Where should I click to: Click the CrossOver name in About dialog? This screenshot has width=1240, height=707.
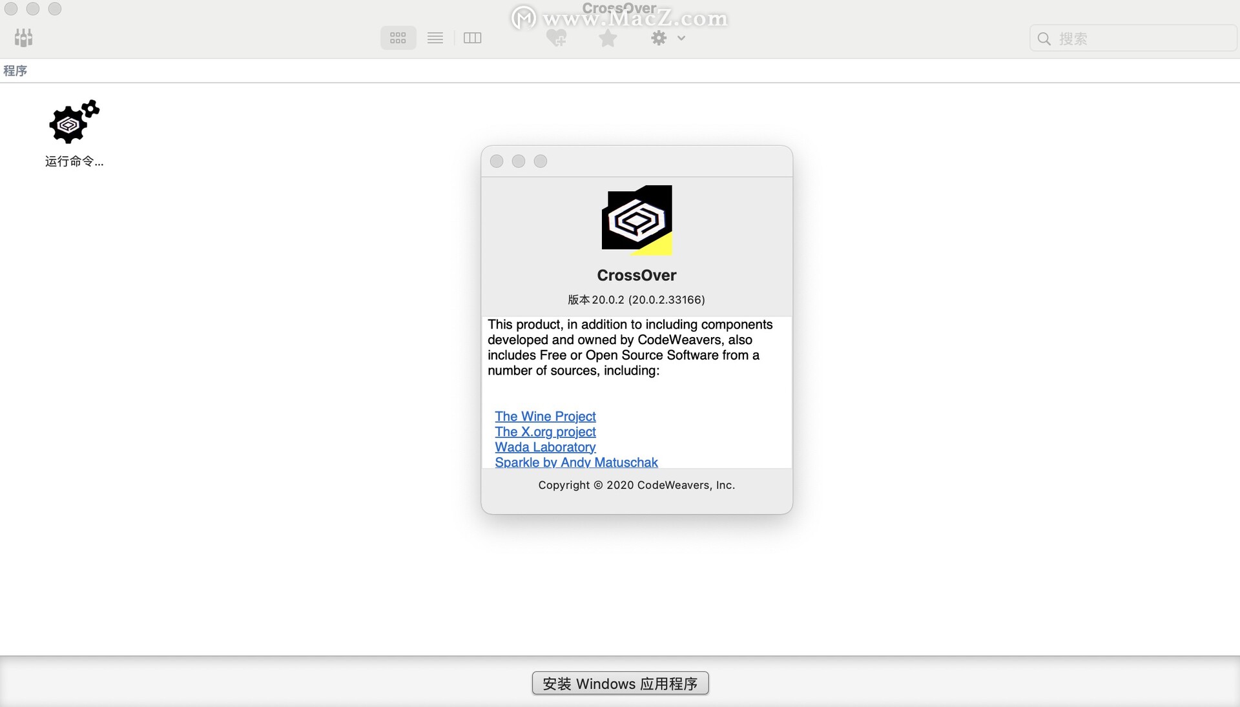637,275
